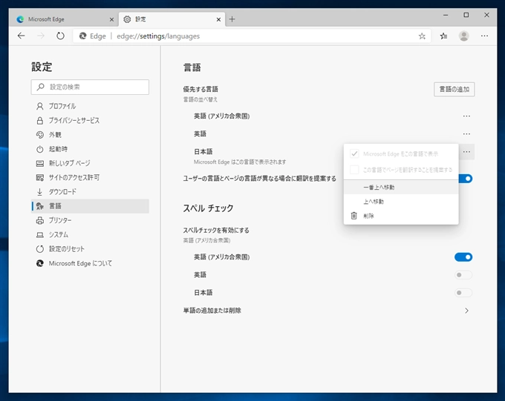
Task: Click the search magnifier icon in settings search
Action: 41,87
